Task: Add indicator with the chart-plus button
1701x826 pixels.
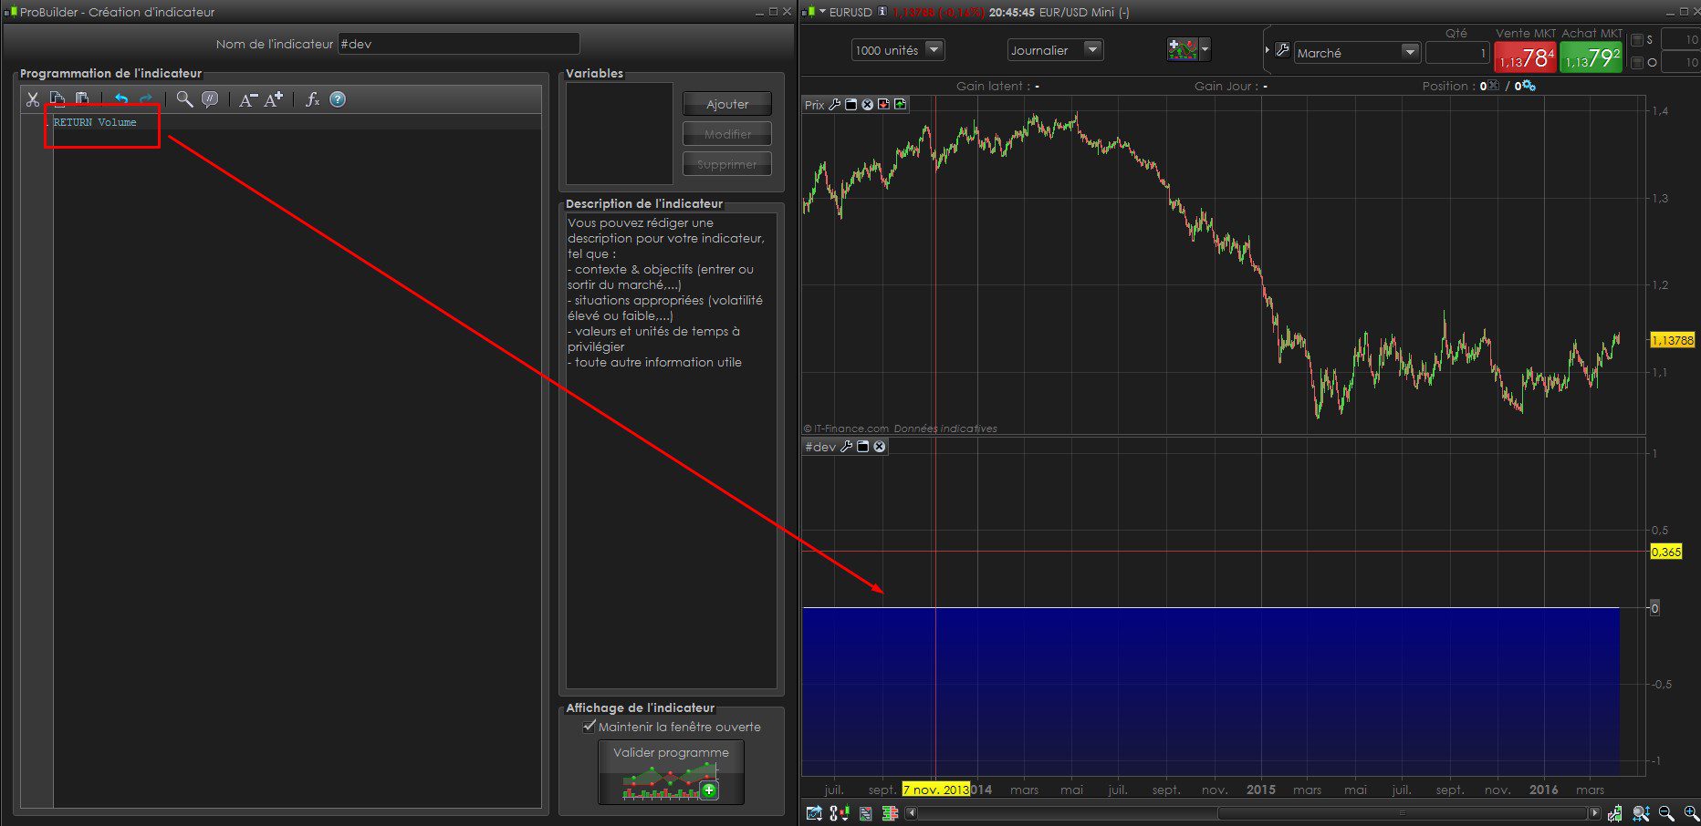Action: pyautogui.click(x=1183, y=49)
